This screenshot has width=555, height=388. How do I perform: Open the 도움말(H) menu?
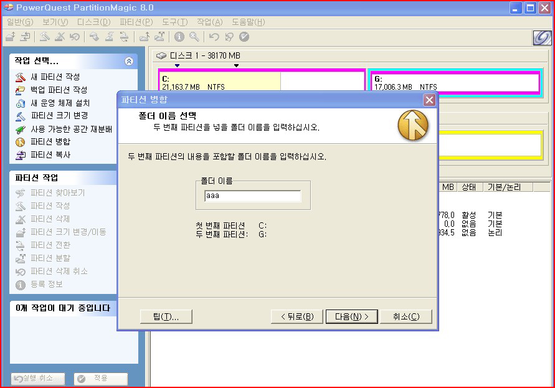click(249, 22)
